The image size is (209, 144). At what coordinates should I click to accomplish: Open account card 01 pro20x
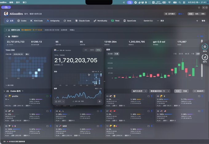click(x=28, y=101)
